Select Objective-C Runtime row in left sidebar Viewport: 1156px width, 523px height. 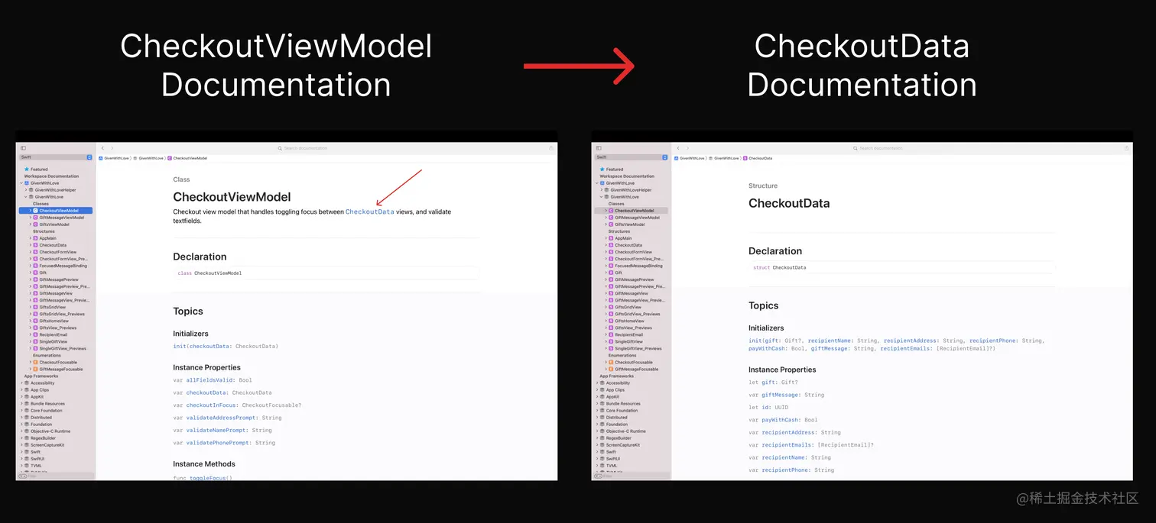pyautogui.click(x=56, y=431)
